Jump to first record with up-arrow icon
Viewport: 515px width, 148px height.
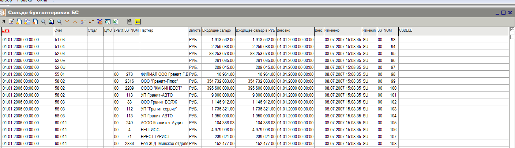[x=67, y=22]
